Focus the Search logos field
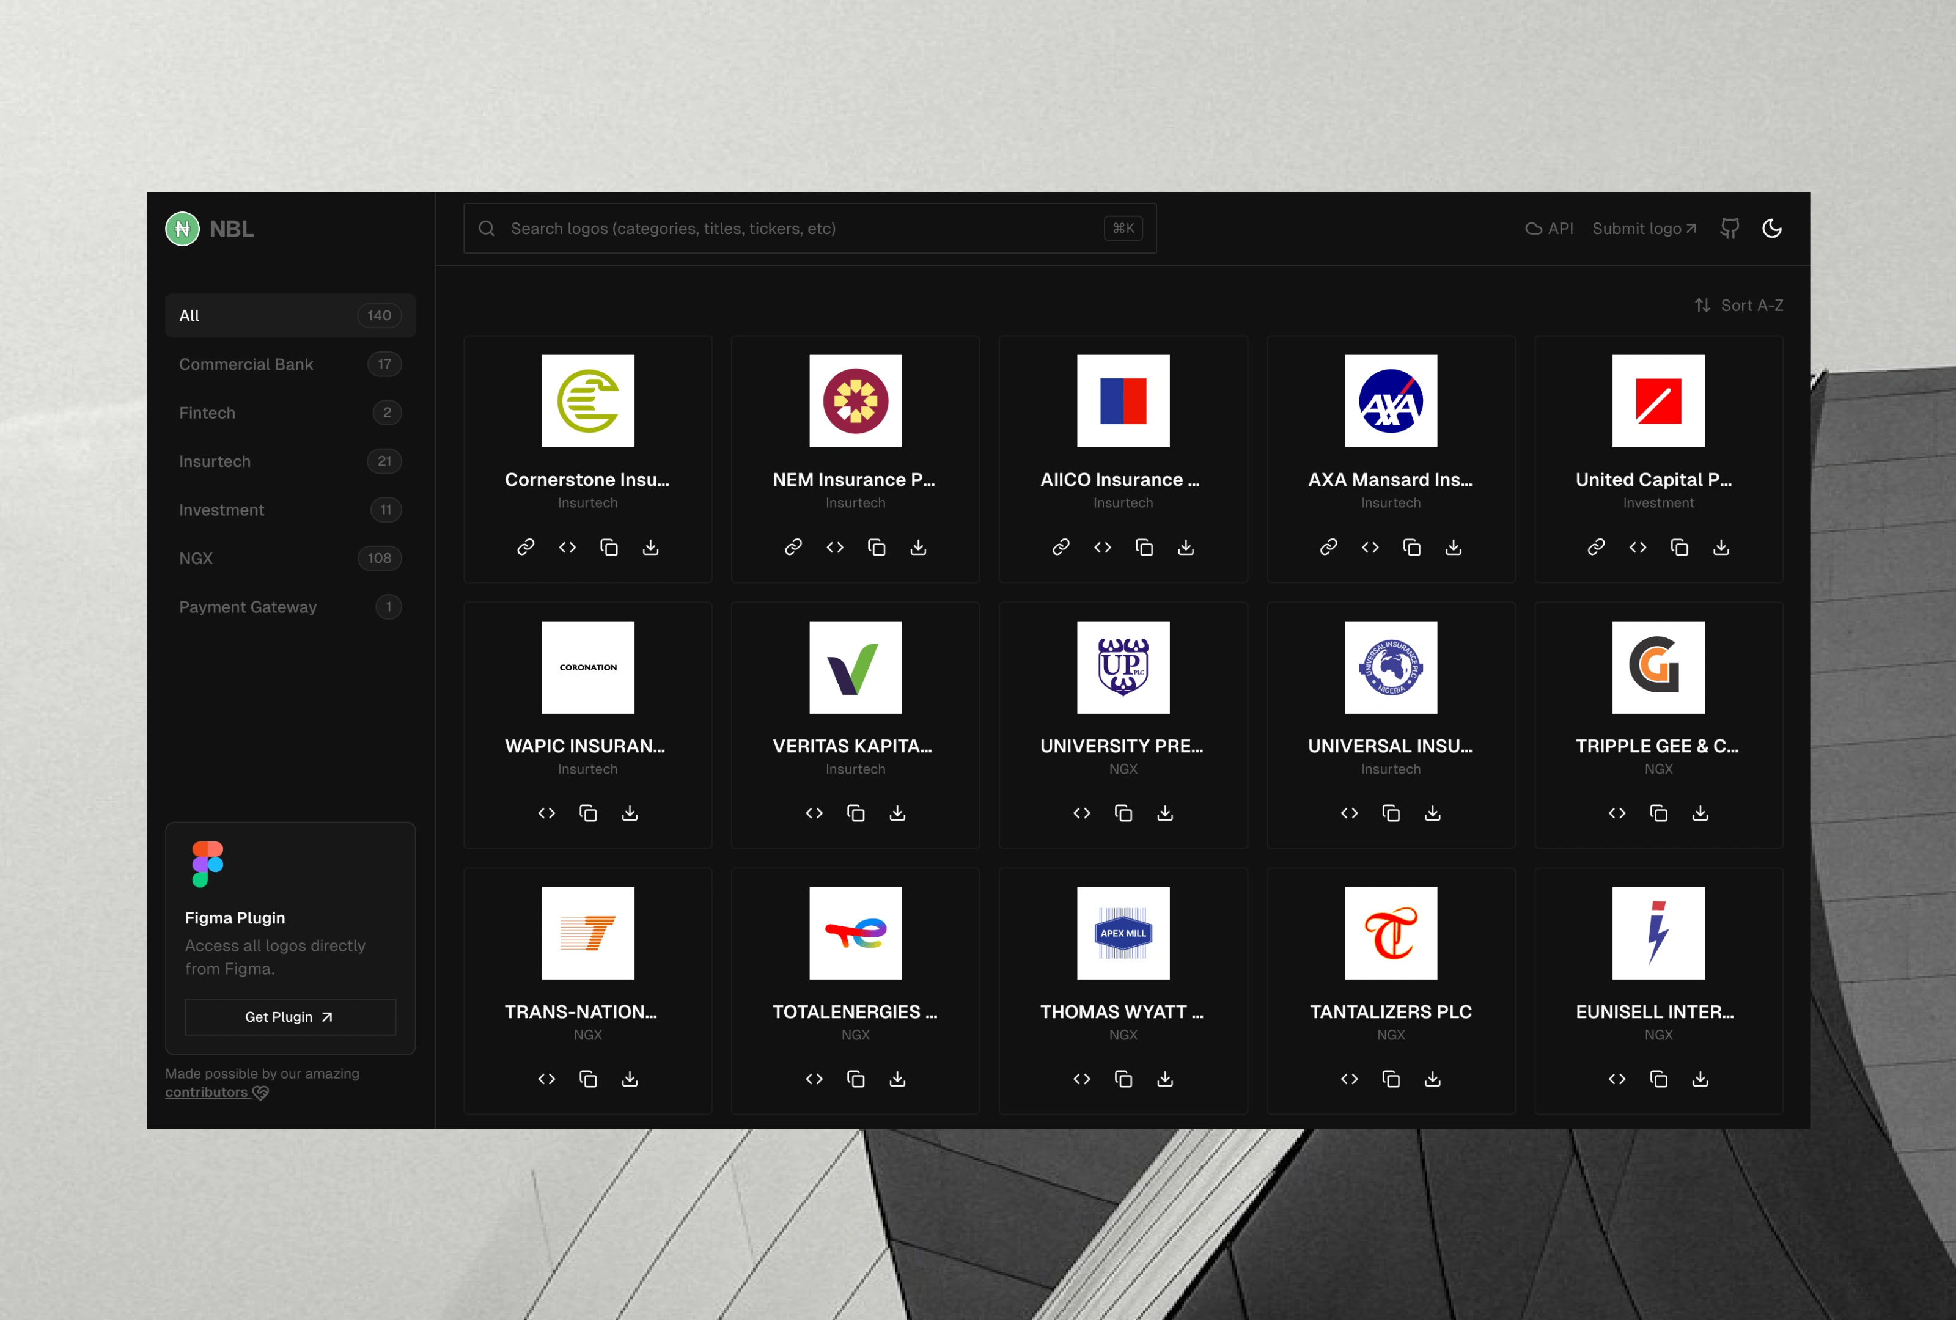Image resolution: width=1956 pixels, height=1320 pixels. 810,228
